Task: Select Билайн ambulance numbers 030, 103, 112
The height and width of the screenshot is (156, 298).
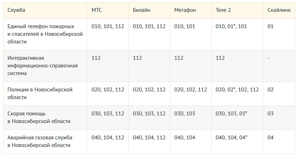Action: [149, 113]
